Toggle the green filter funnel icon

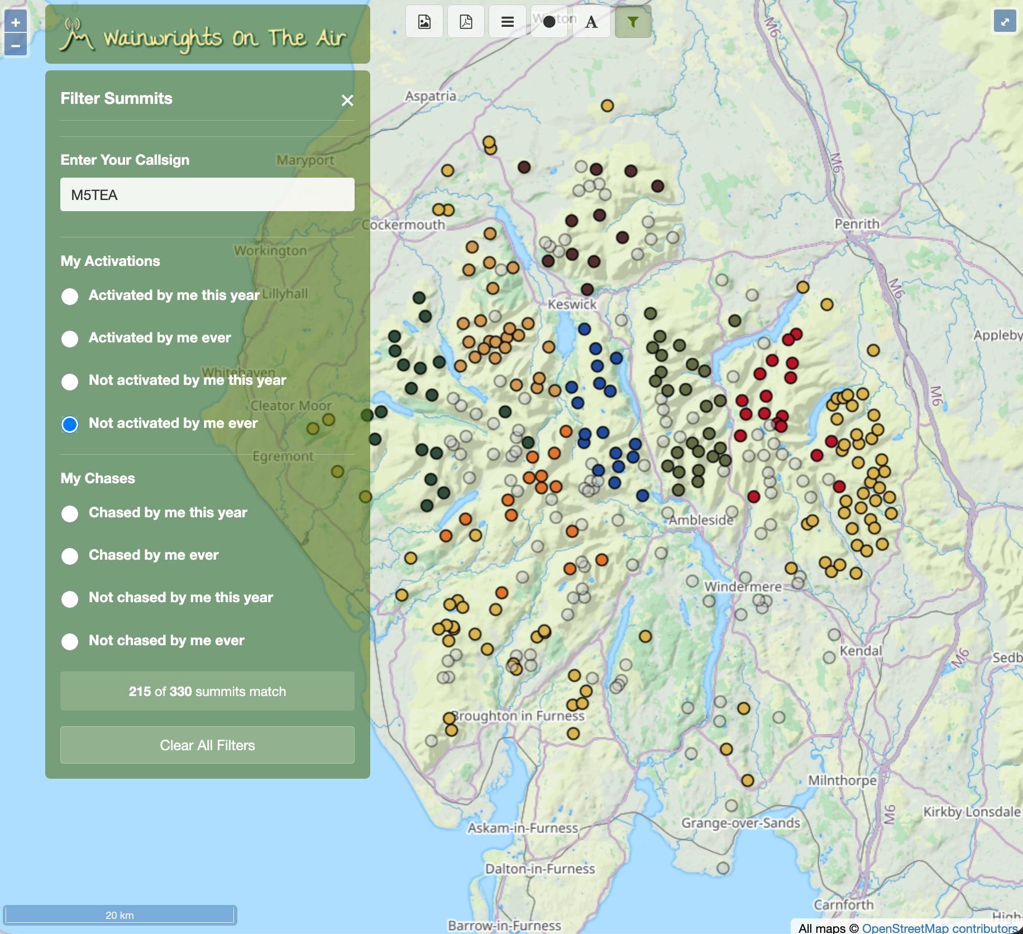pyautogui.click(x=633, y=22)
